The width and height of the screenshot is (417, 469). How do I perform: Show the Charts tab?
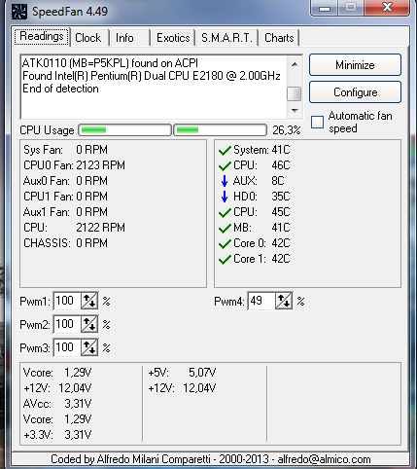[x=279, y=38]
